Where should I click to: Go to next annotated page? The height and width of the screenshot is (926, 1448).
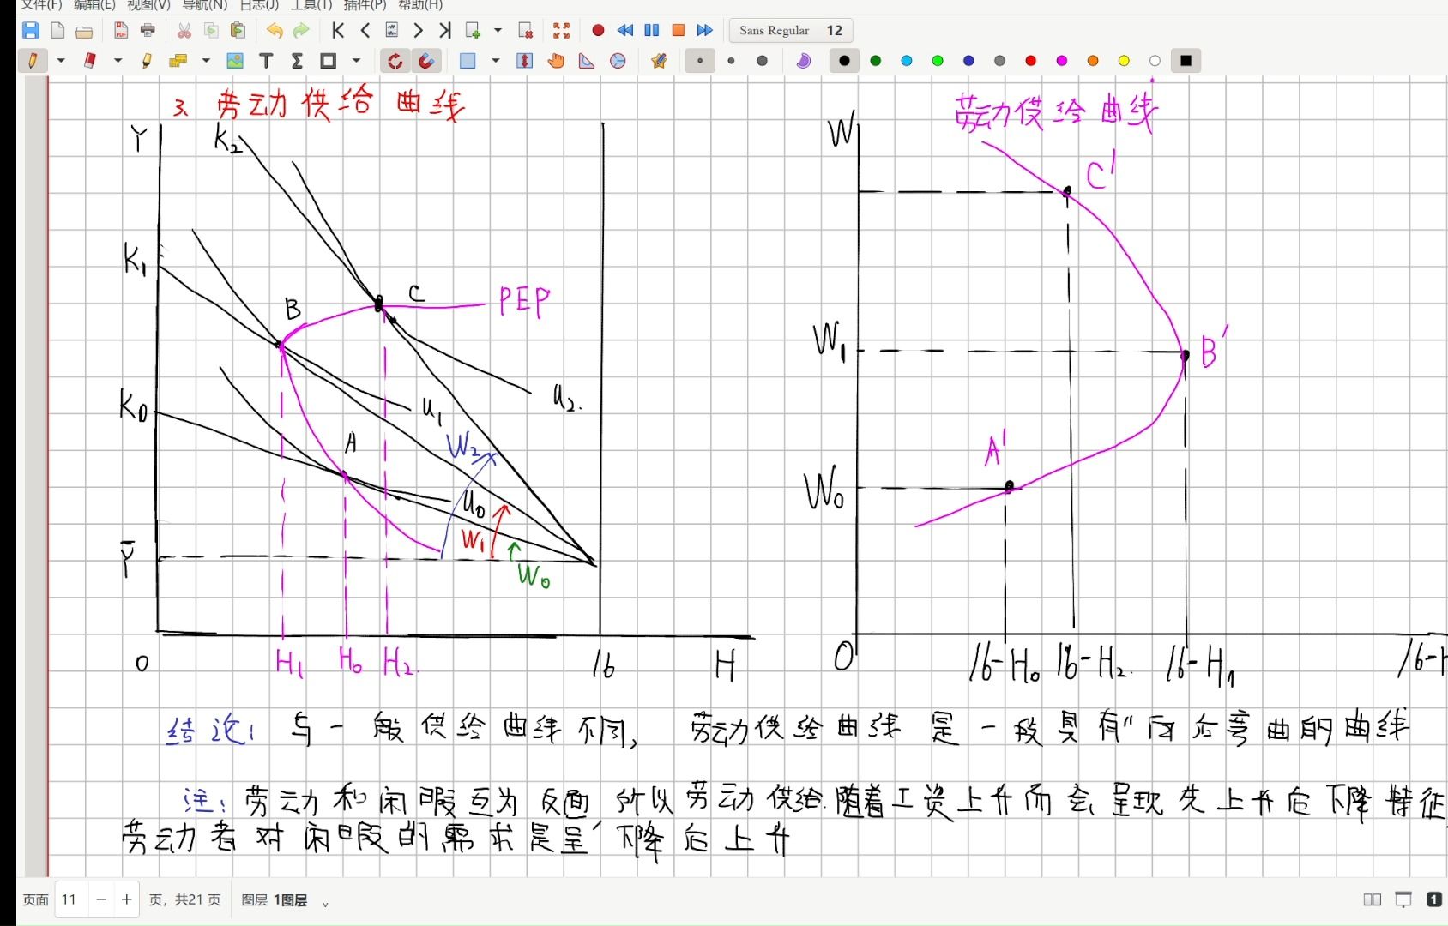[x=392, y=31]
